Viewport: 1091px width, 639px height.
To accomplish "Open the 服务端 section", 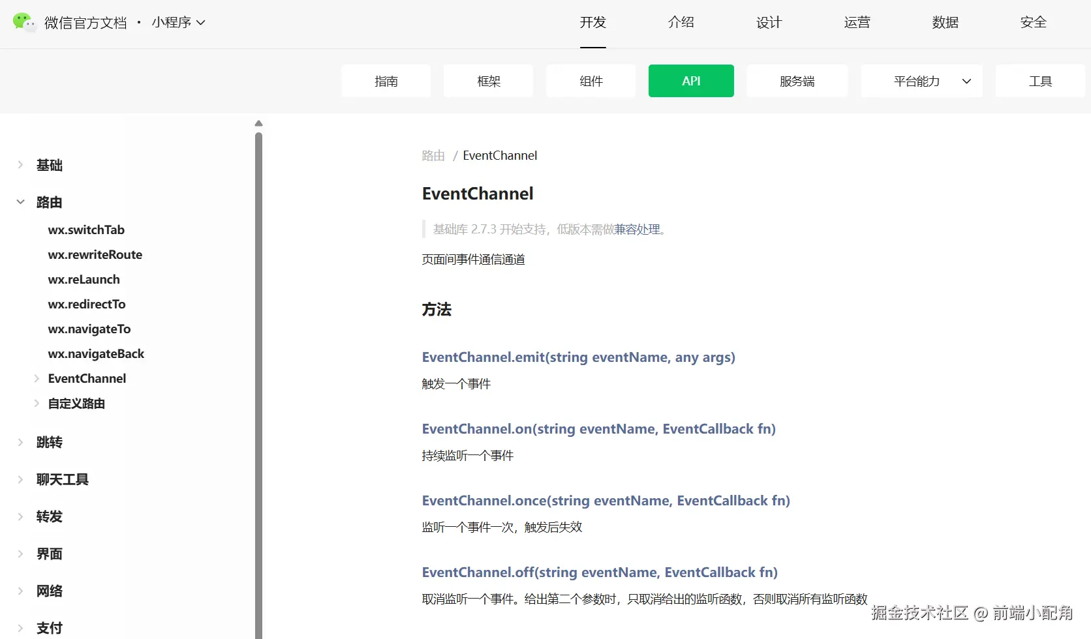I will pyautogui.click(x=796, y=81).
